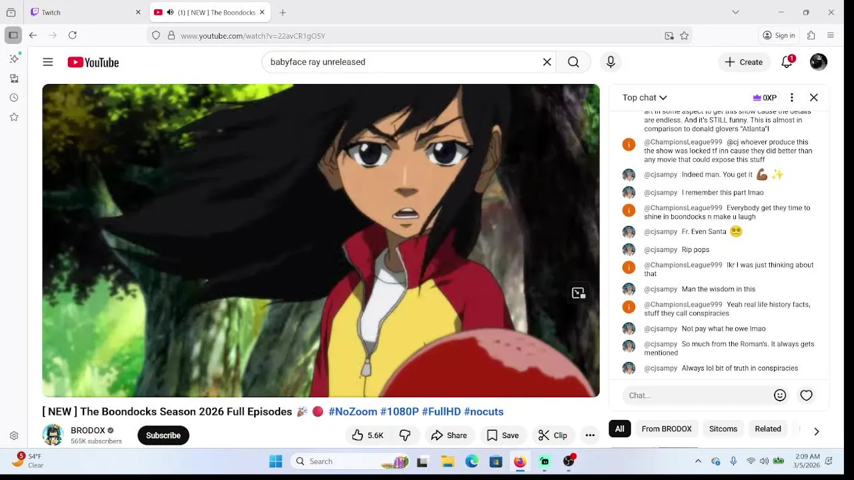The width and height of the screenshot is (854, 480).
Task: Toggle the Firefox sidebar button
Action: pos(13,35)
